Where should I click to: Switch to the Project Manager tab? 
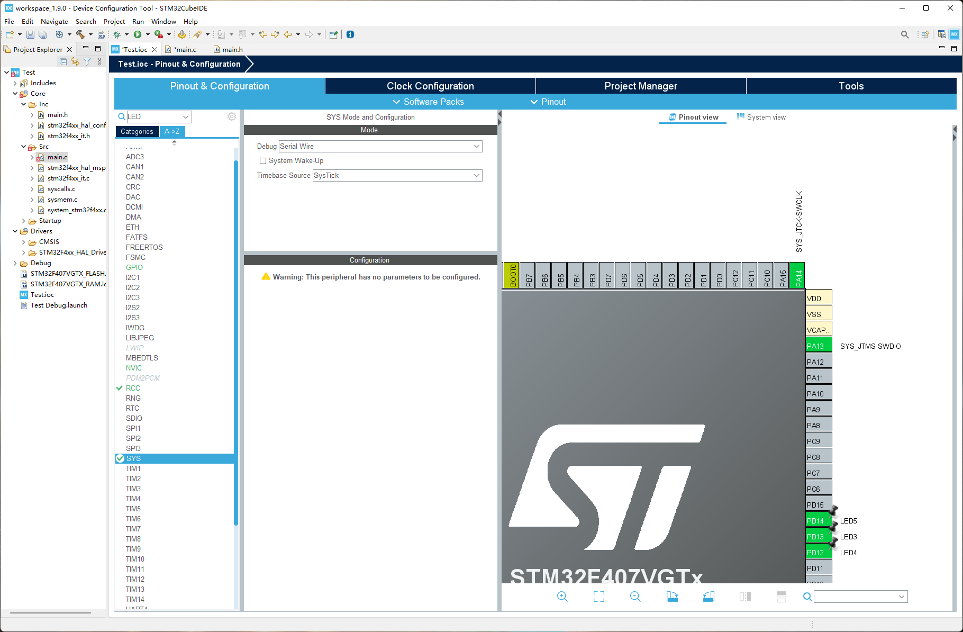point(641,86)
